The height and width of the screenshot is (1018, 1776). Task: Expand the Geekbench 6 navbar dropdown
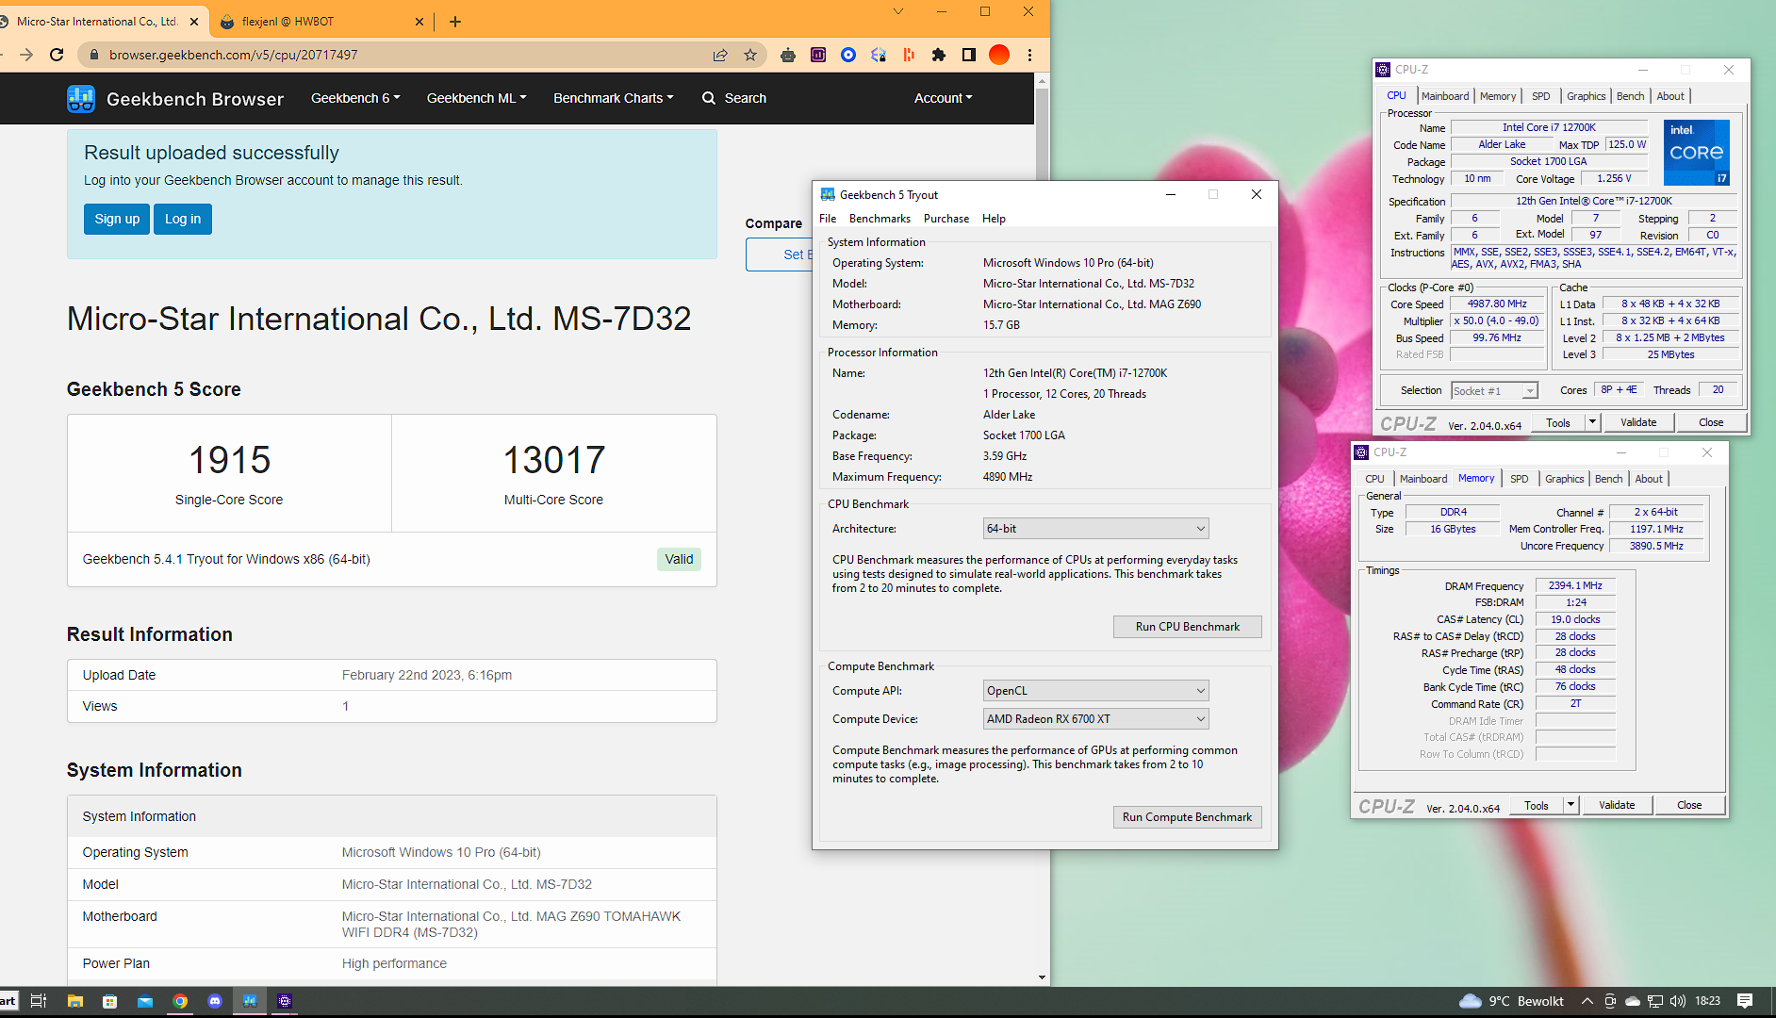point(355,98)
